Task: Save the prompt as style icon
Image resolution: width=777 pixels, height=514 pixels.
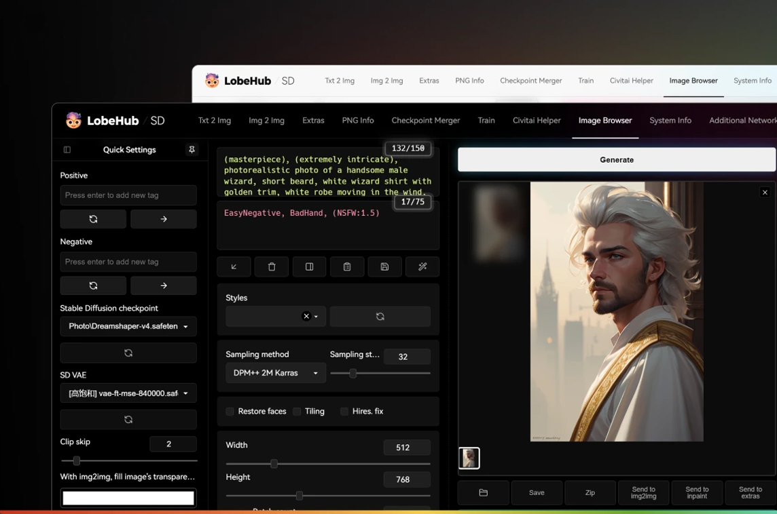Action: click(384, 266)
